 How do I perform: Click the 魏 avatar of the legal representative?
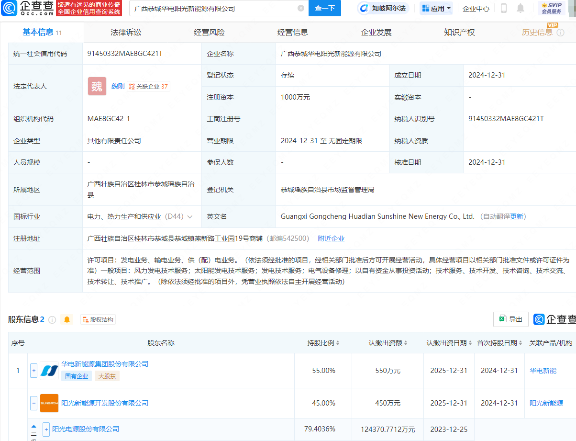97,86
